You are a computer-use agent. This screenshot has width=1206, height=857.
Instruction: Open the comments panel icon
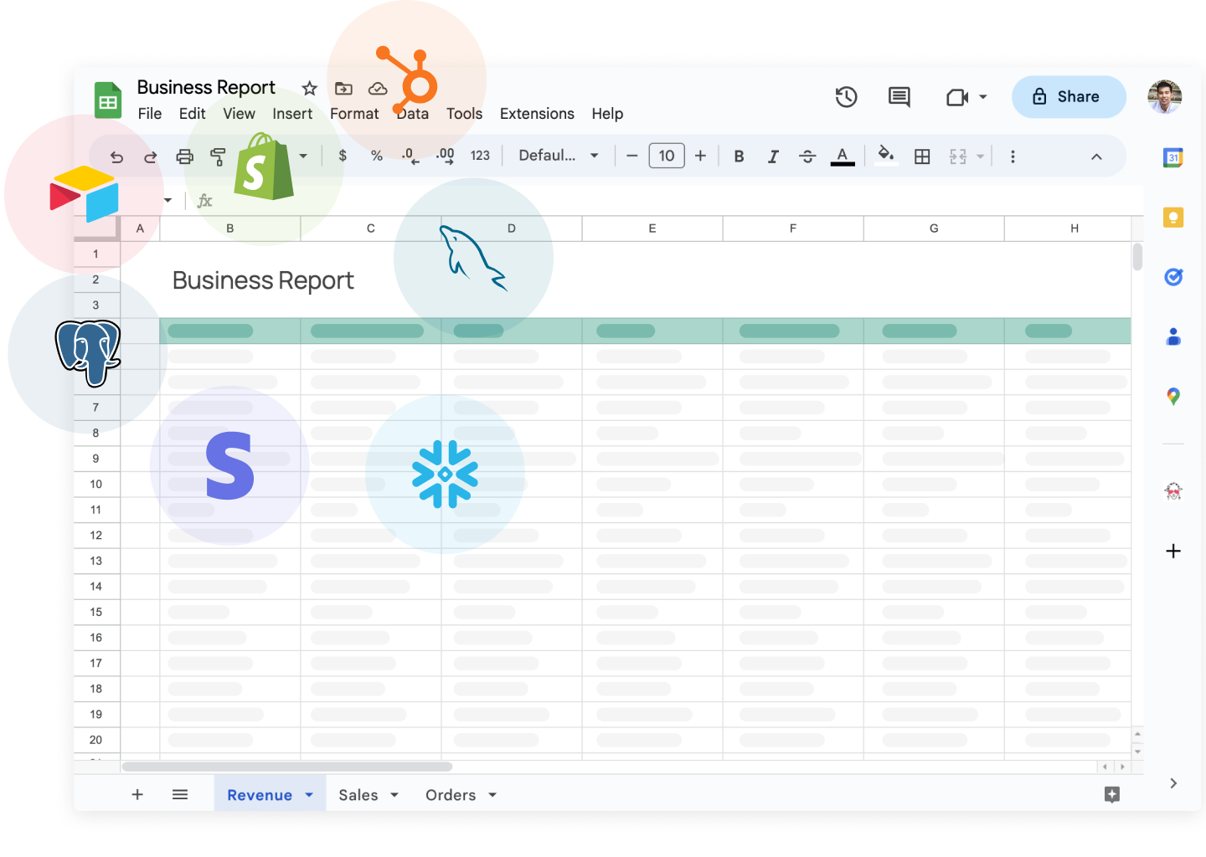pyautogui.click(x=899, y=97)
